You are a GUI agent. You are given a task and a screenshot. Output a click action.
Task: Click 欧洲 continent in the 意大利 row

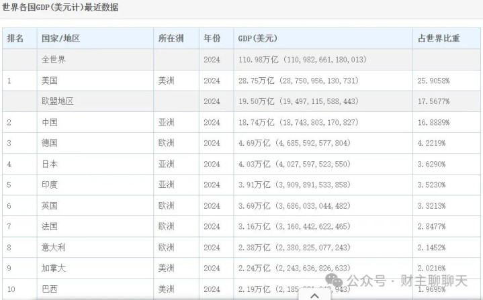pyautogui.click(x=166, y=248)
